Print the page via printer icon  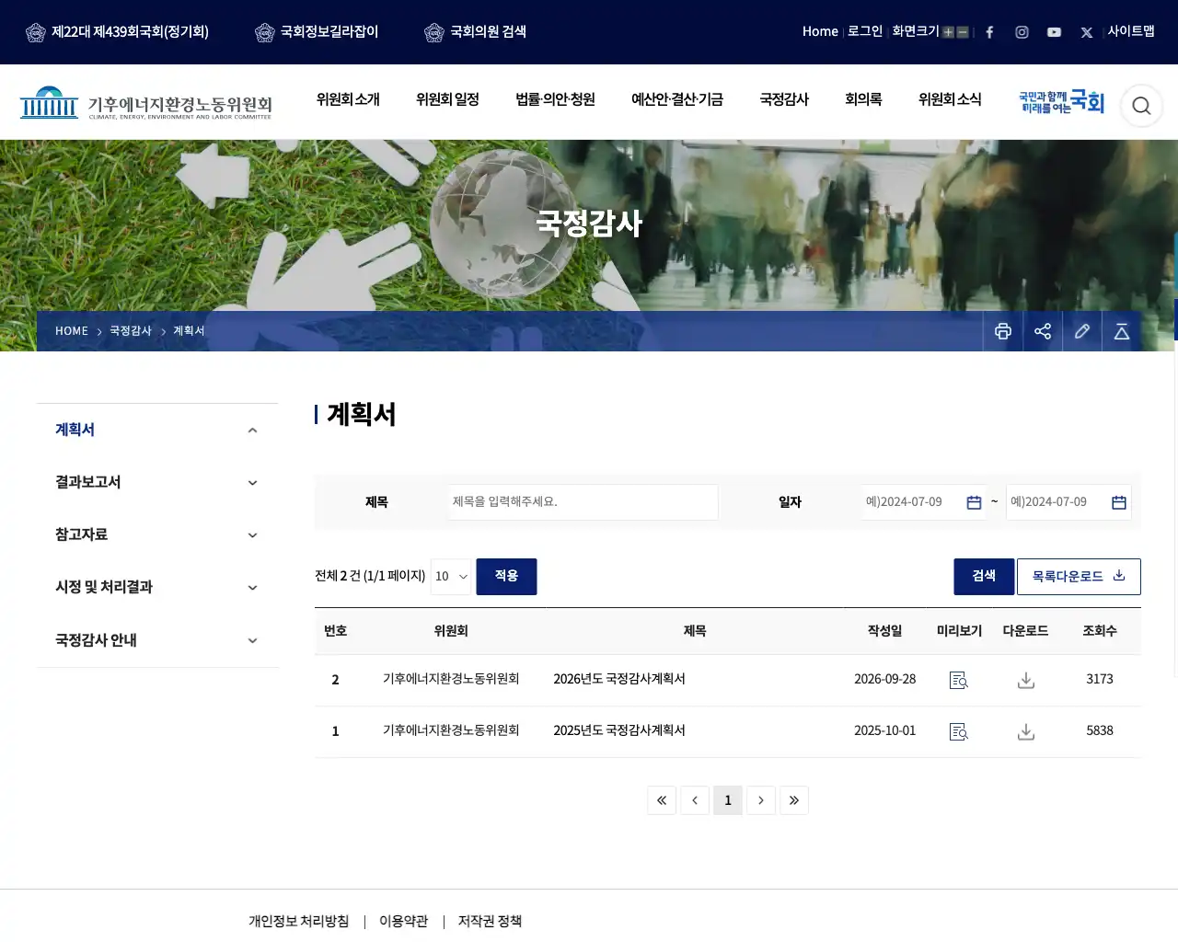tap(1003, 331)
